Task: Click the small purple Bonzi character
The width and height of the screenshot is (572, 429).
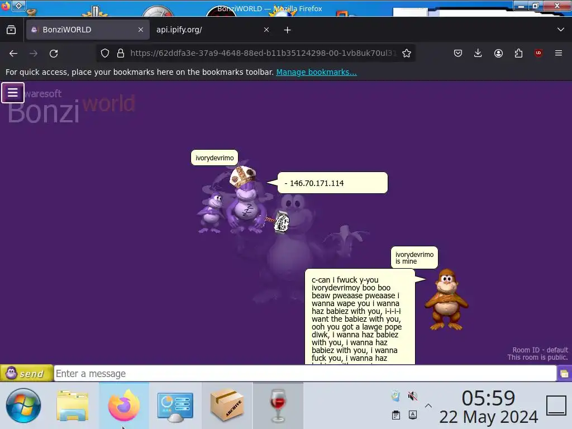Action: pos(211,212)
